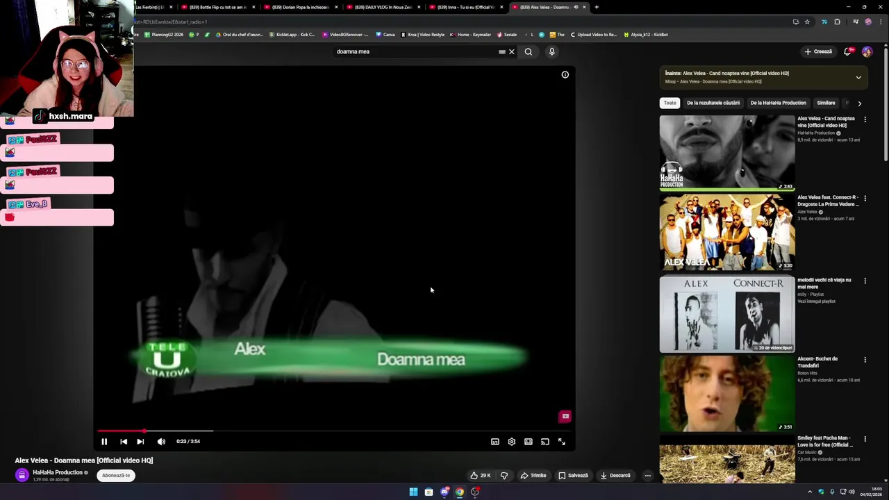The width and height of the screenshot is (889, 500).
Task: Dislike the Doamna mea video
Action: [x=504, y=476]
